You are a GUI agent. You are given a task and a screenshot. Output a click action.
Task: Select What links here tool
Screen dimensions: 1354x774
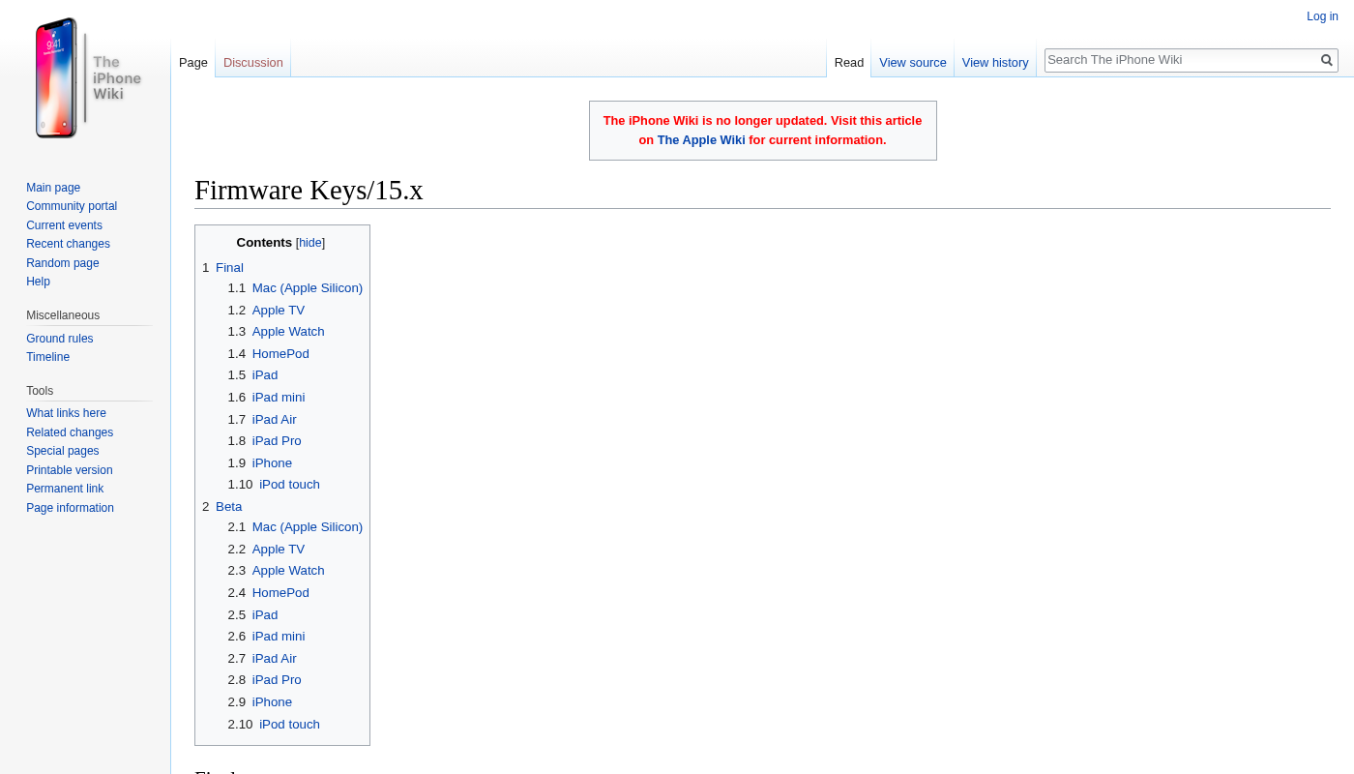(x=66, y=413)
